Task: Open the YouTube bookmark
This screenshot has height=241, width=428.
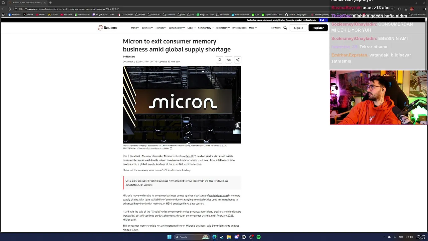Action: pos(66,15)
